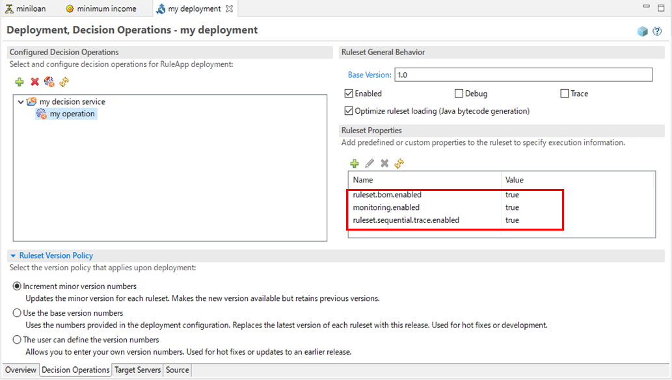The image size is (672, 380).
Task: Collapse the my decision service tree node
Action: (x=21, y=102)
